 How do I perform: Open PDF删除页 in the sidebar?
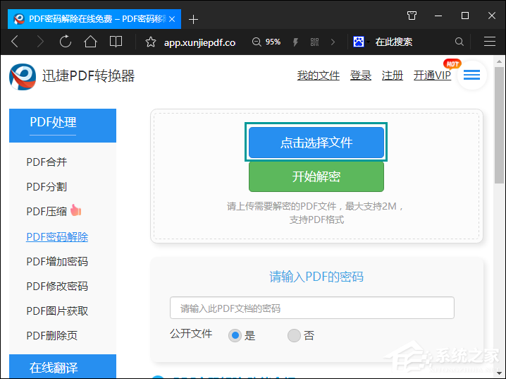51,336
